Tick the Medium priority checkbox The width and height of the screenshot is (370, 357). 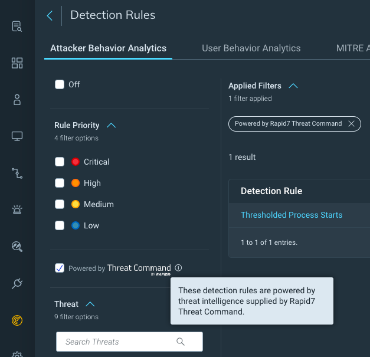tap(60, 204)
